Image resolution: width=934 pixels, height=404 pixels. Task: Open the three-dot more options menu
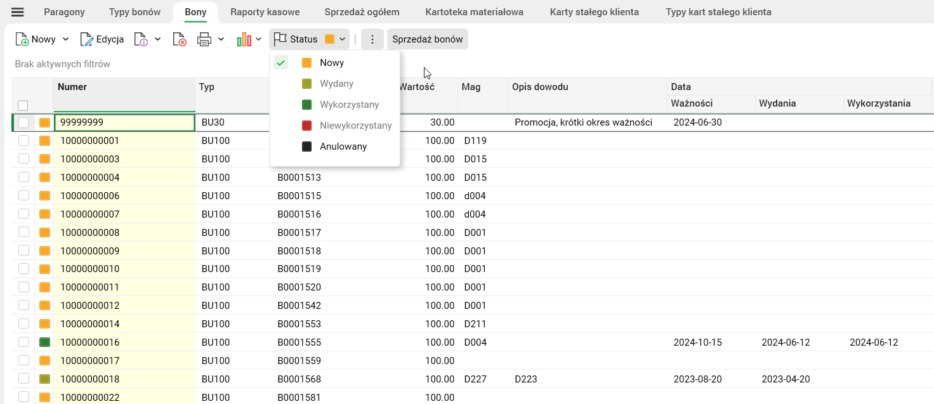(372, 39)
